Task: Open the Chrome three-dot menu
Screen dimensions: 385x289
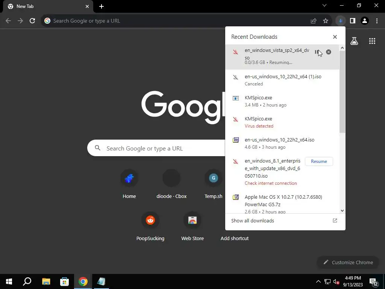Action: [377, 21]
